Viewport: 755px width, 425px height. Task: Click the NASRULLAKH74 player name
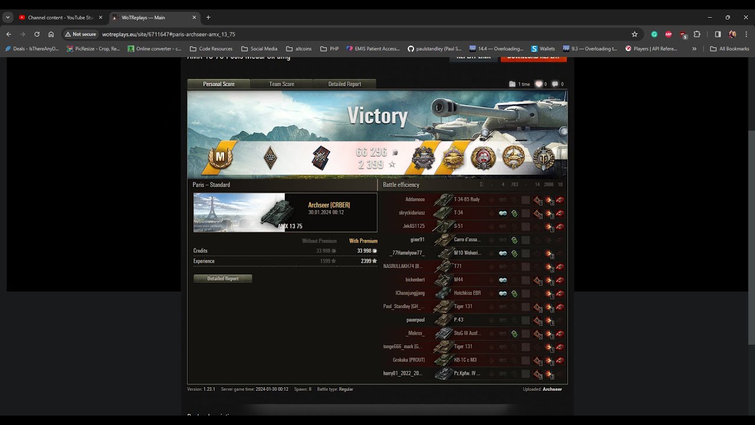(402, 266)
